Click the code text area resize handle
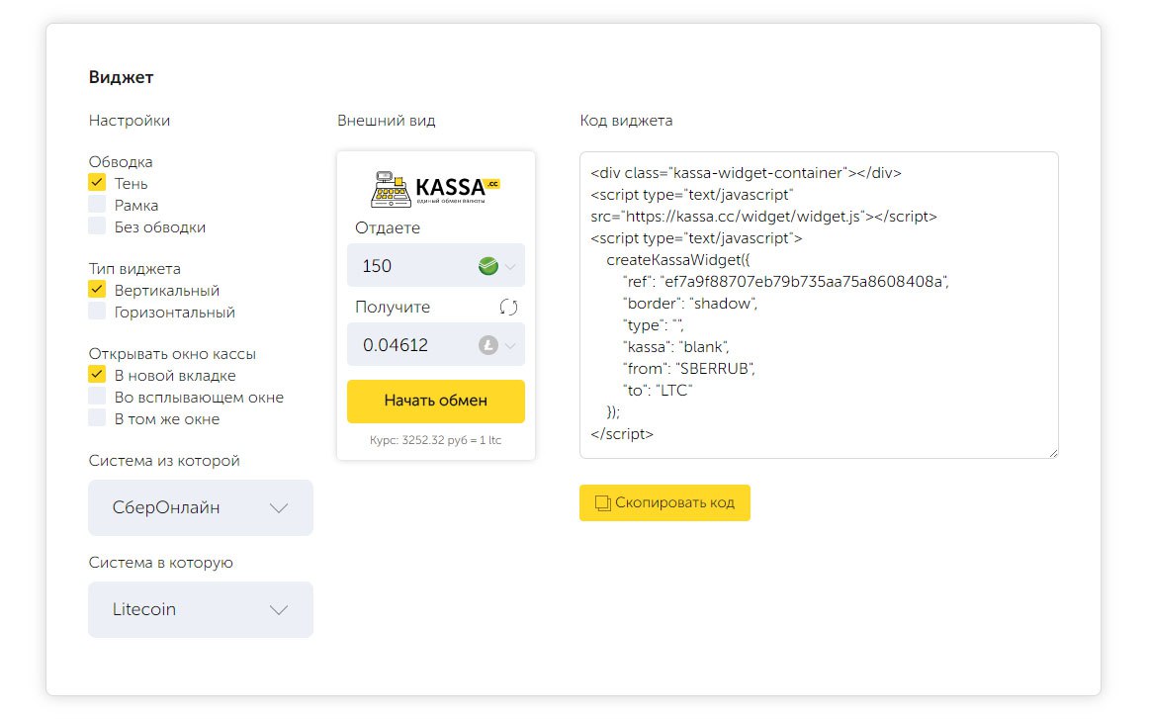This screenshot has height=719, width=1150. click(1053, 453)
